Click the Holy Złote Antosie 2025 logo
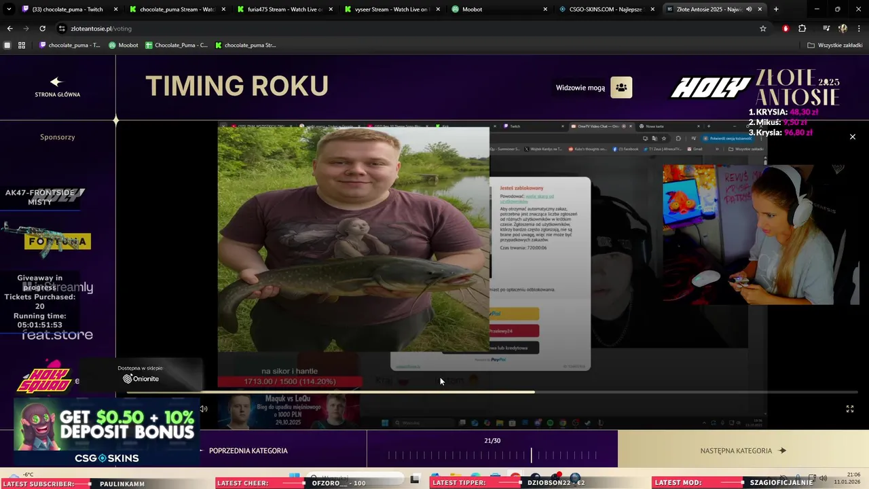This screenshot has height=489, width=869. tap(756, 88)
